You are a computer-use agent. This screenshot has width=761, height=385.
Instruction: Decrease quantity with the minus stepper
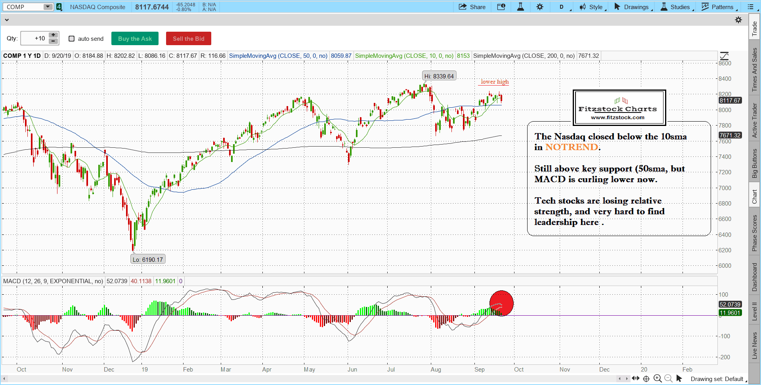tap(53, 41)
